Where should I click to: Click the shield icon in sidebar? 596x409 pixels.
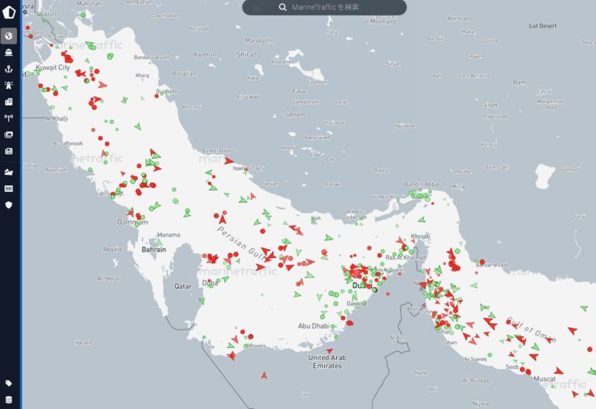click(x=10, y=204)
